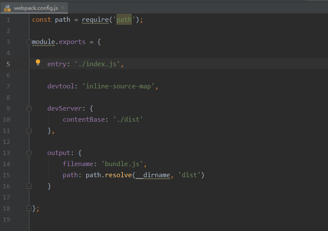Collapse the output block on line 13
The height and width of the screenshot is (231, 328).
29,153
